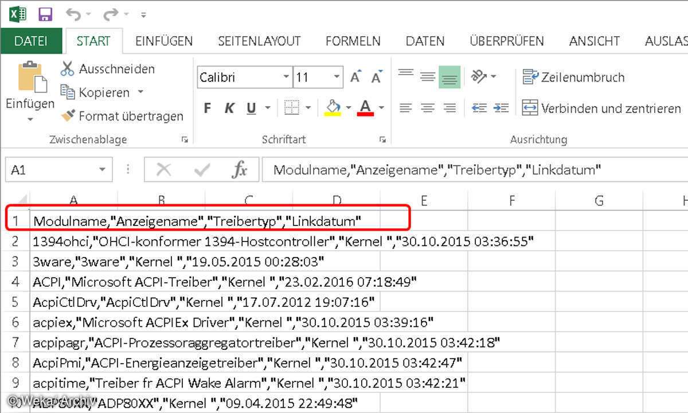688x413 pixels.
Task: Decrease indent icon
Action: tap(479, 108)
